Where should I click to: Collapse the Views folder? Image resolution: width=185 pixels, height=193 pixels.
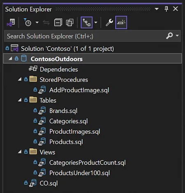point(20,152)
